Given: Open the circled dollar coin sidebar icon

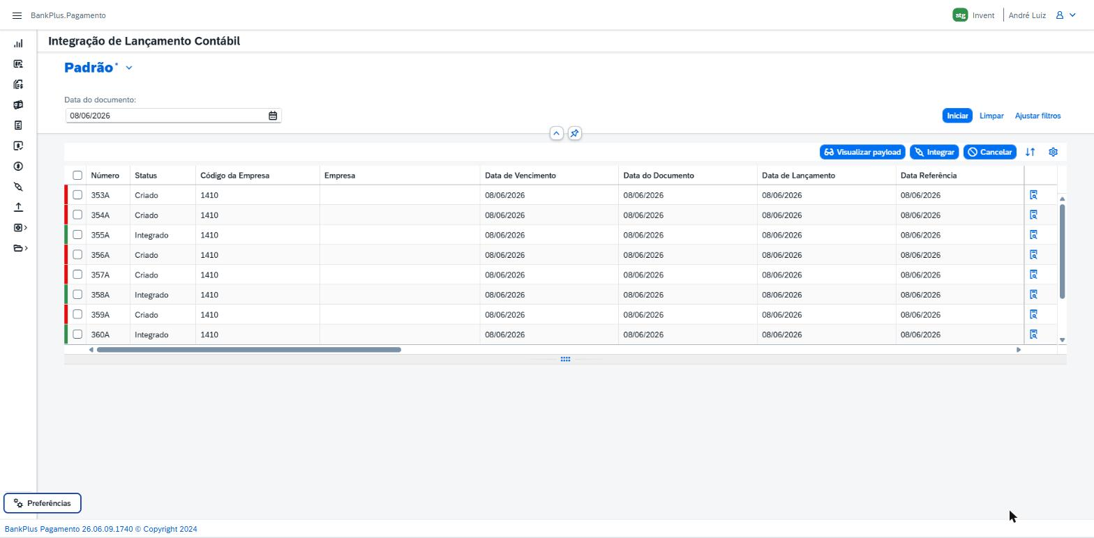Looking at the screenshot, I should point(18,167).
